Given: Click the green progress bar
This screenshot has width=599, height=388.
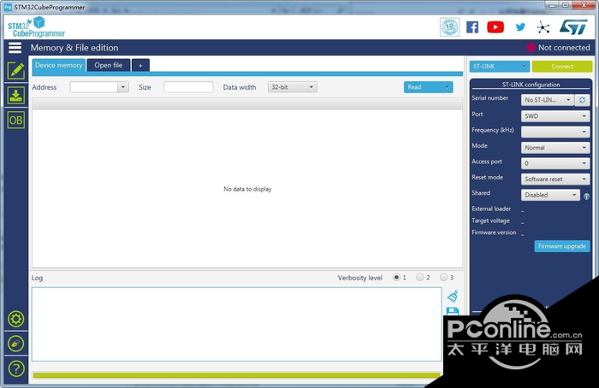Looking at the screenshot, I should click(237, 375).
